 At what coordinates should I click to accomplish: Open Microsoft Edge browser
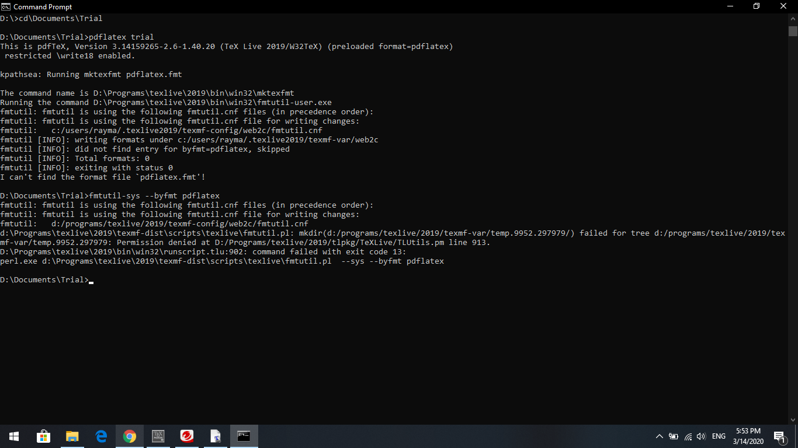100,436
